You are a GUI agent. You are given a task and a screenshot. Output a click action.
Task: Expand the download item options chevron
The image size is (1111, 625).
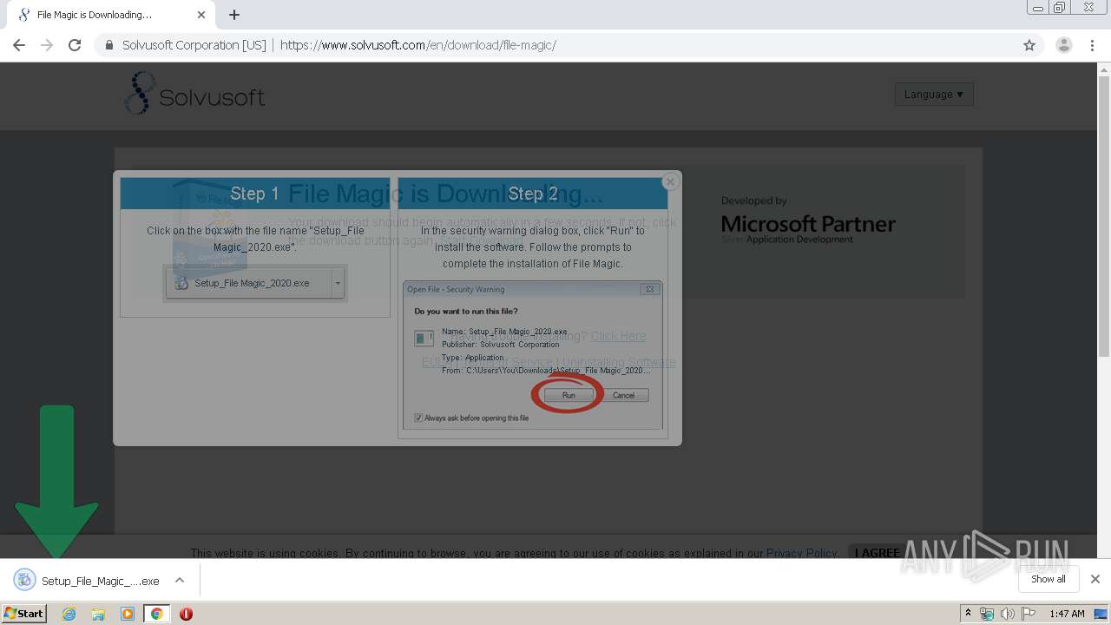pos(180,581)
